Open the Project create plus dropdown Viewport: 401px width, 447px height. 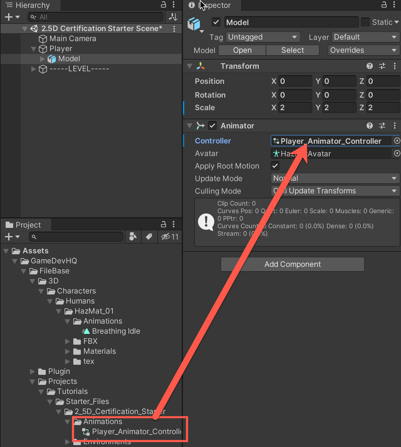coord(12,237)
